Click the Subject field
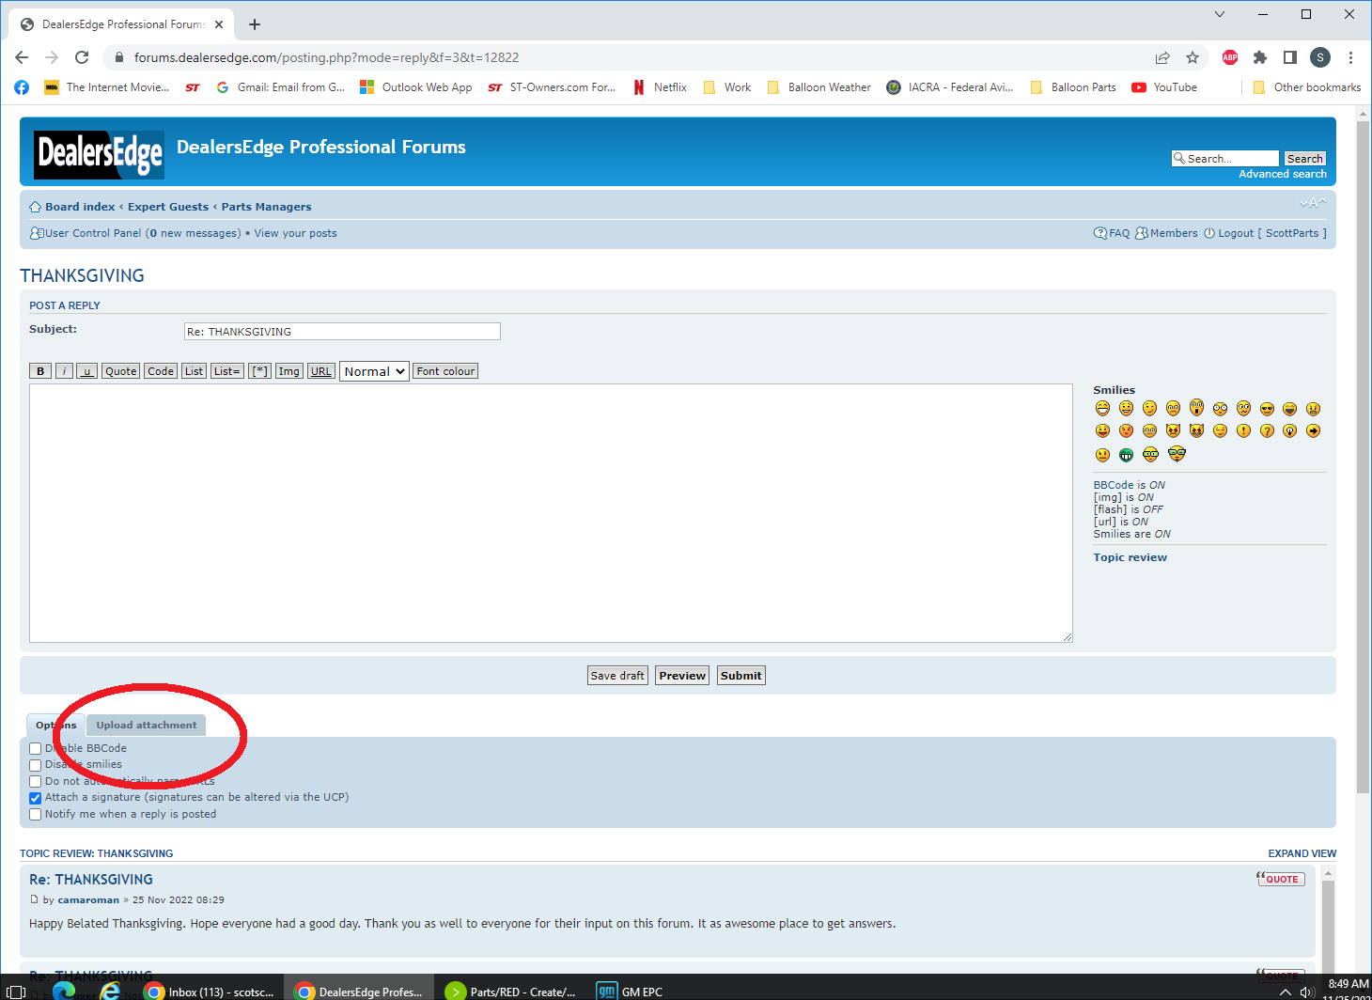 tap(342, 332)
